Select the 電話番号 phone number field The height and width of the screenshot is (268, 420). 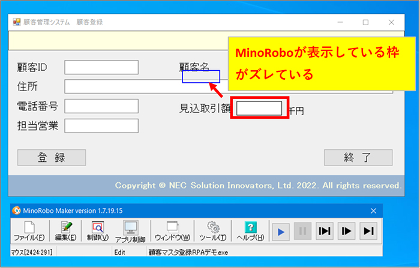[x=101, y=106]
